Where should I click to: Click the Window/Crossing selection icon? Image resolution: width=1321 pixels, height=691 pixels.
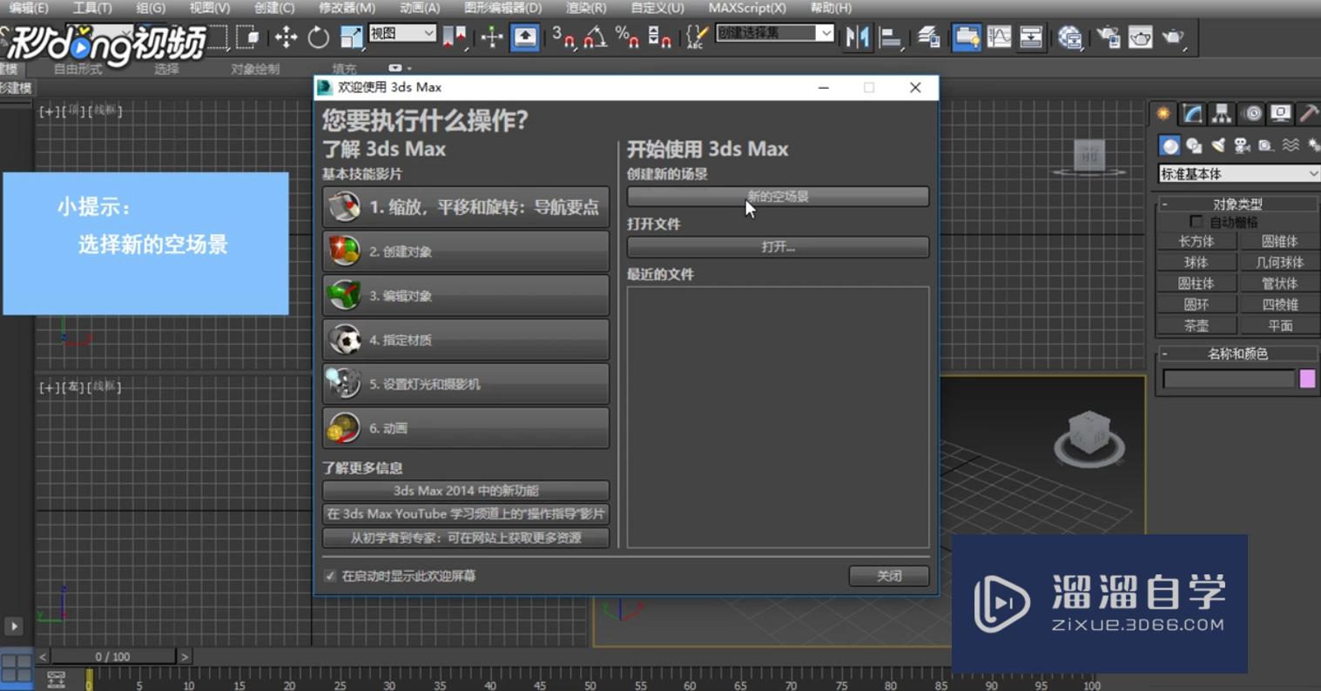(x=249, y=37)
